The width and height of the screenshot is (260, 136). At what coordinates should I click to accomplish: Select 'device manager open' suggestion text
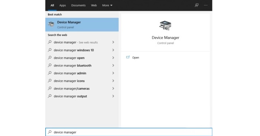pos(69,58)
